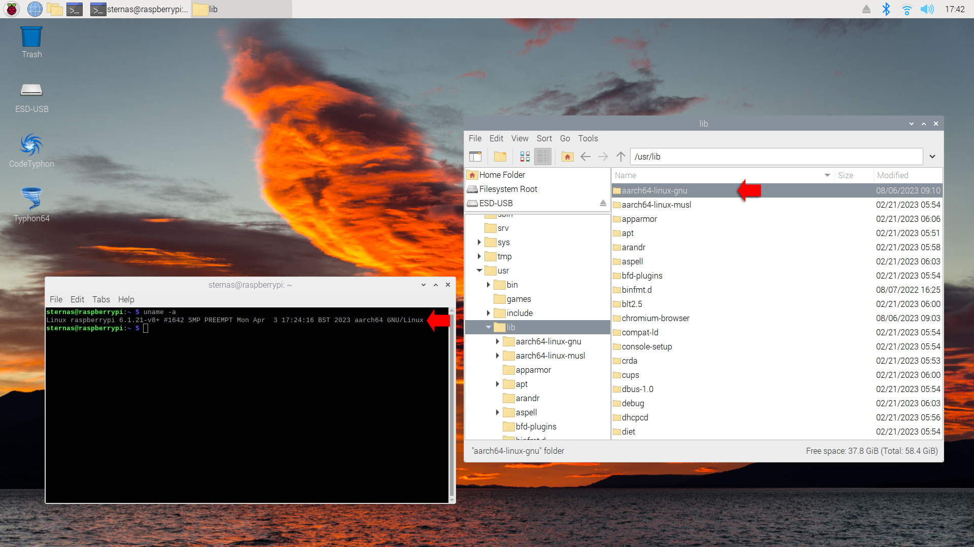Click the clock in the system tray

point(955,9)
